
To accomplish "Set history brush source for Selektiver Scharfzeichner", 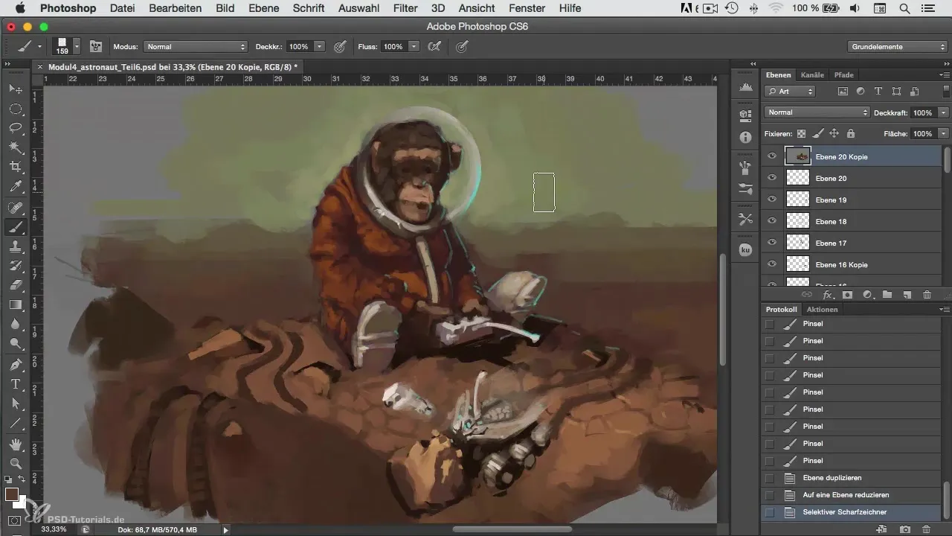I will click(x=769, y=512).
